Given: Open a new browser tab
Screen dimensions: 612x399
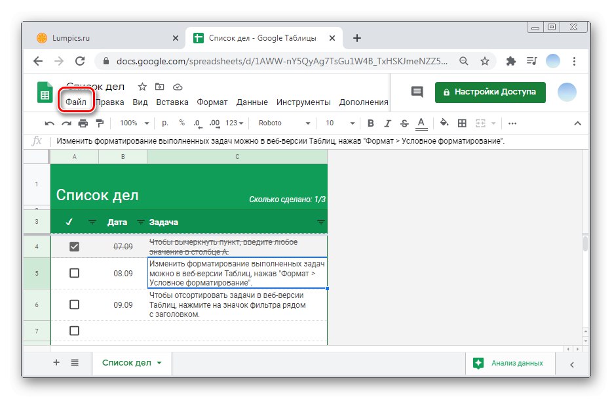Looking at the screenshot, I should coord(356,38).
